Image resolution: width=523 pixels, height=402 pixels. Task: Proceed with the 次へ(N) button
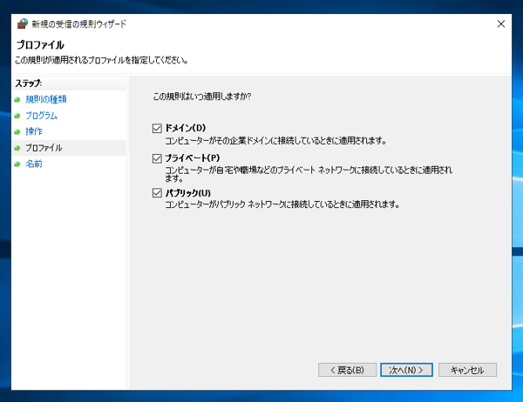(406, 370)
